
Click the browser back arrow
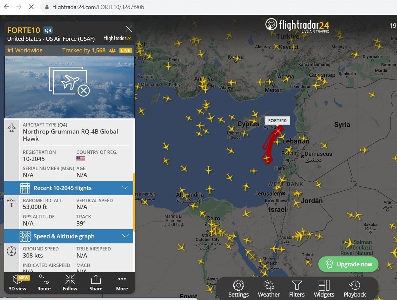coord(6,7)
